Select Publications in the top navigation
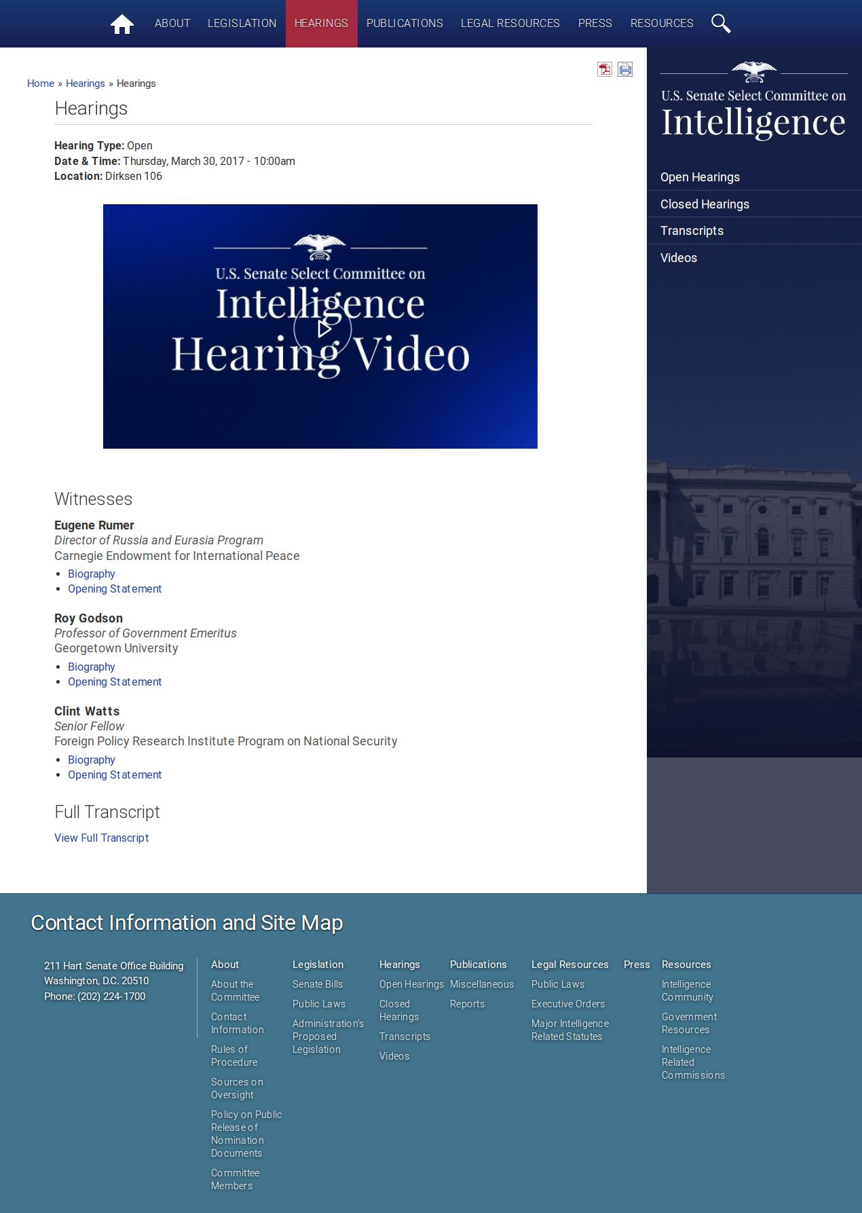 pyautogui.click(x=405, y=24)
